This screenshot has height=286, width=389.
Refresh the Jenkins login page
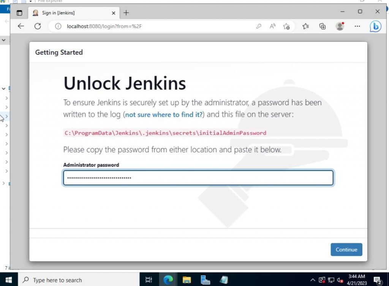point(37,26)
